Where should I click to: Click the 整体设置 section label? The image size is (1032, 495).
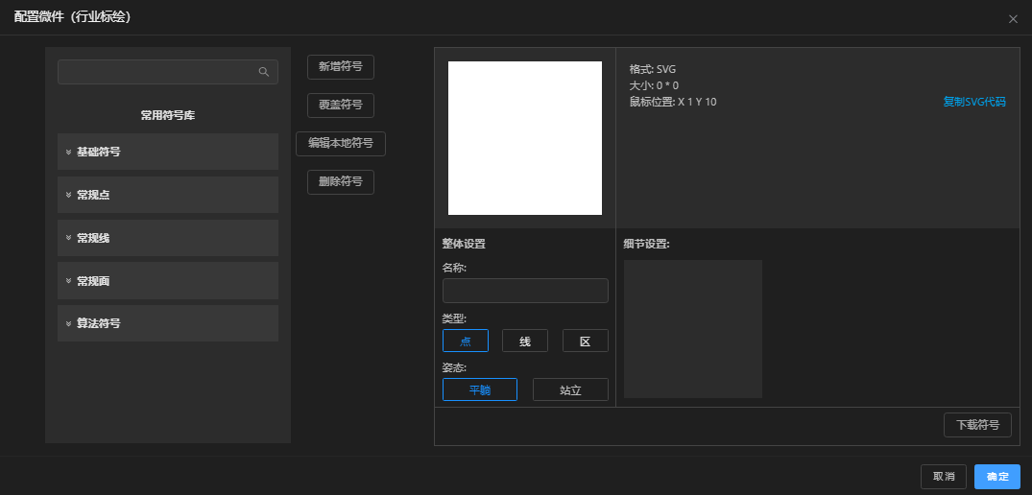tap(464, 244)
